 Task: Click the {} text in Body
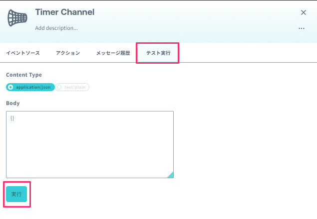(x=12, y=118)
